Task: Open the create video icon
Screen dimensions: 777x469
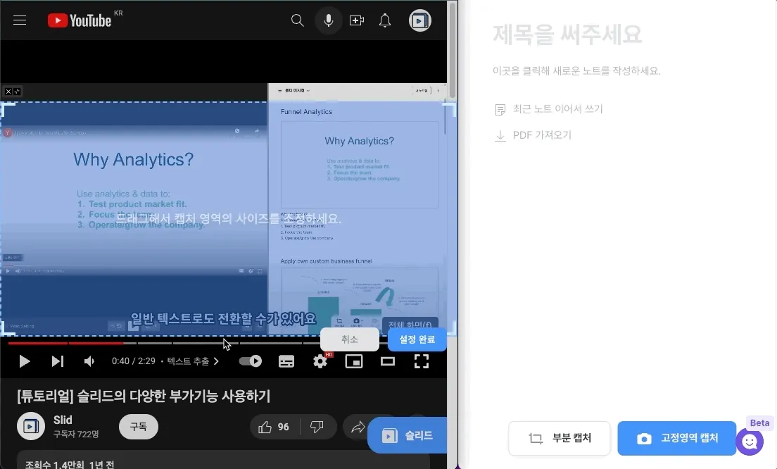Action: point(357,20)
